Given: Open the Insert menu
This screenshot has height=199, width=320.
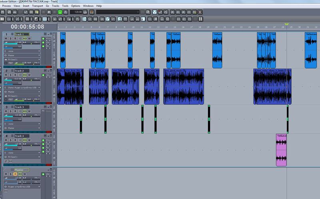Looking at the screenshot, I should (26, 6).
